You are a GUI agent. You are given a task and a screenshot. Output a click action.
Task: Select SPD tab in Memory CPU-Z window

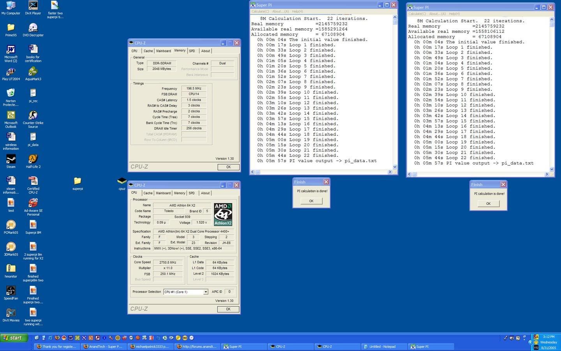[192, 51]
